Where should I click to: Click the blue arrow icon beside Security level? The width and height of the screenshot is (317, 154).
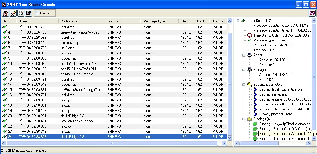point(256,89)
